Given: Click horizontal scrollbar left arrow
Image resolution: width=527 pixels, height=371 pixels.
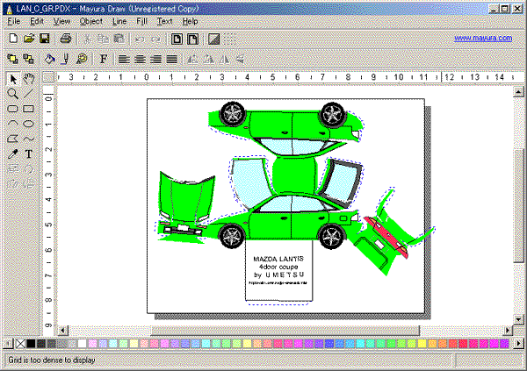Looking at the screenshot, I should point(62,331).
